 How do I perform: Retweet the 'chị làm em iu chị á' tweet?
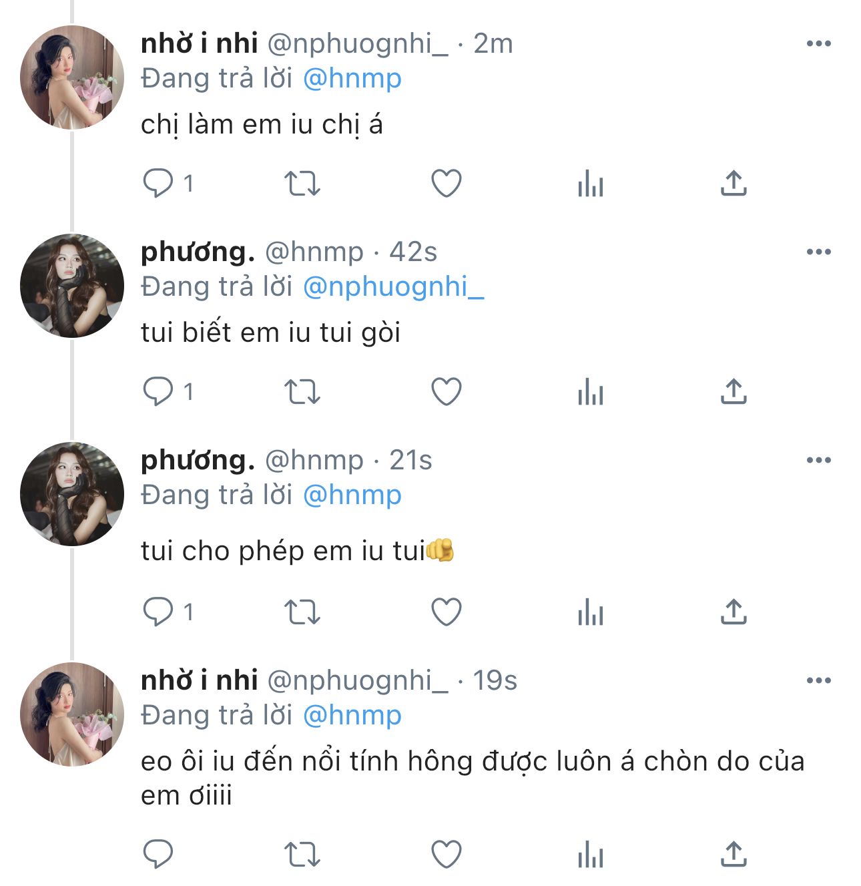coord(302,183)
